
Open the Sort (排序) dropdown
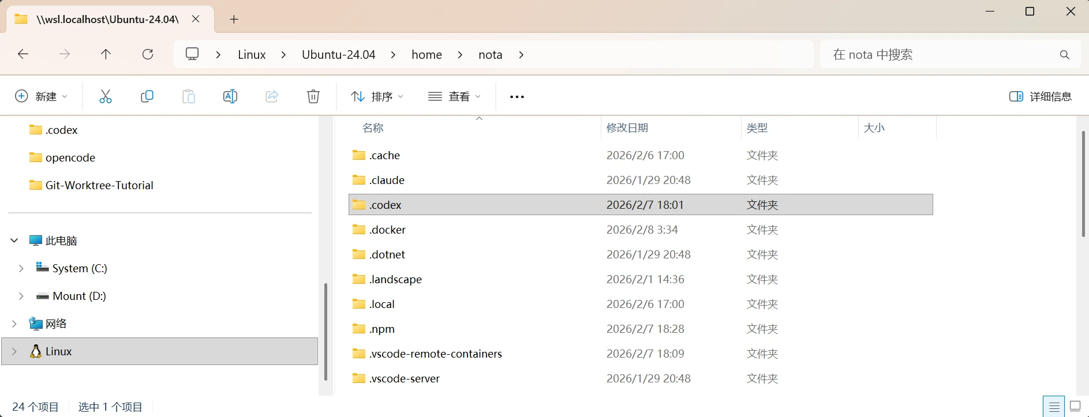[377, 96]
